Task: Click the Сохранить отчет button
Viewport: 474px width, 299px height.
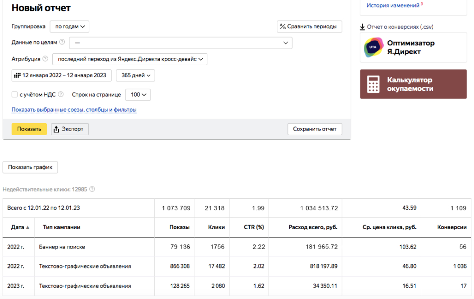Action: [315, 129]
